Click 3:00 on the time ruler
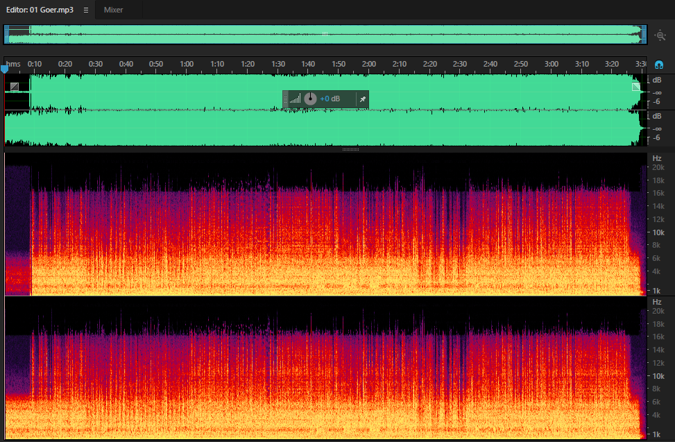The width and height of the screenshot is (675, 442). (x=551, y=64)
